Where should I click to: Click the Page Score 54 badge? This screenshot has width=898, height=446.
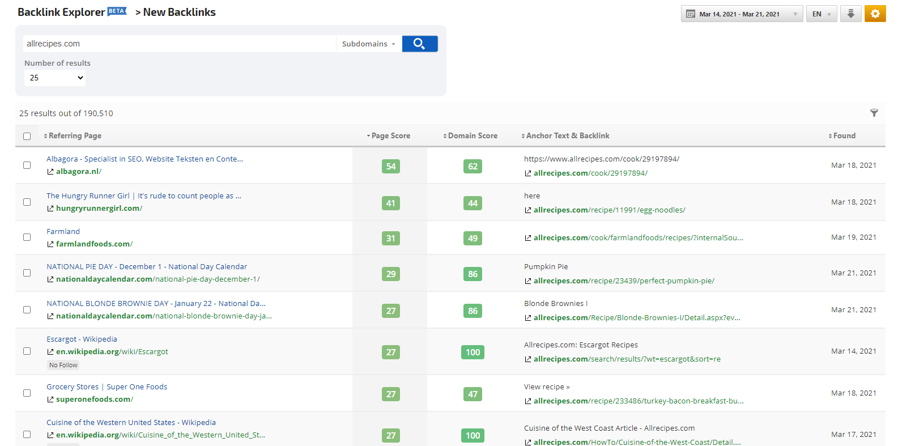click(391, 166)
